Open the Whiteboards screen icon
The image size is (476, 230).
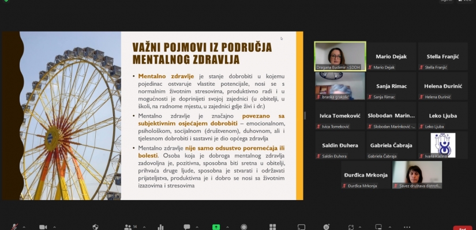click(x=378, y=227)
